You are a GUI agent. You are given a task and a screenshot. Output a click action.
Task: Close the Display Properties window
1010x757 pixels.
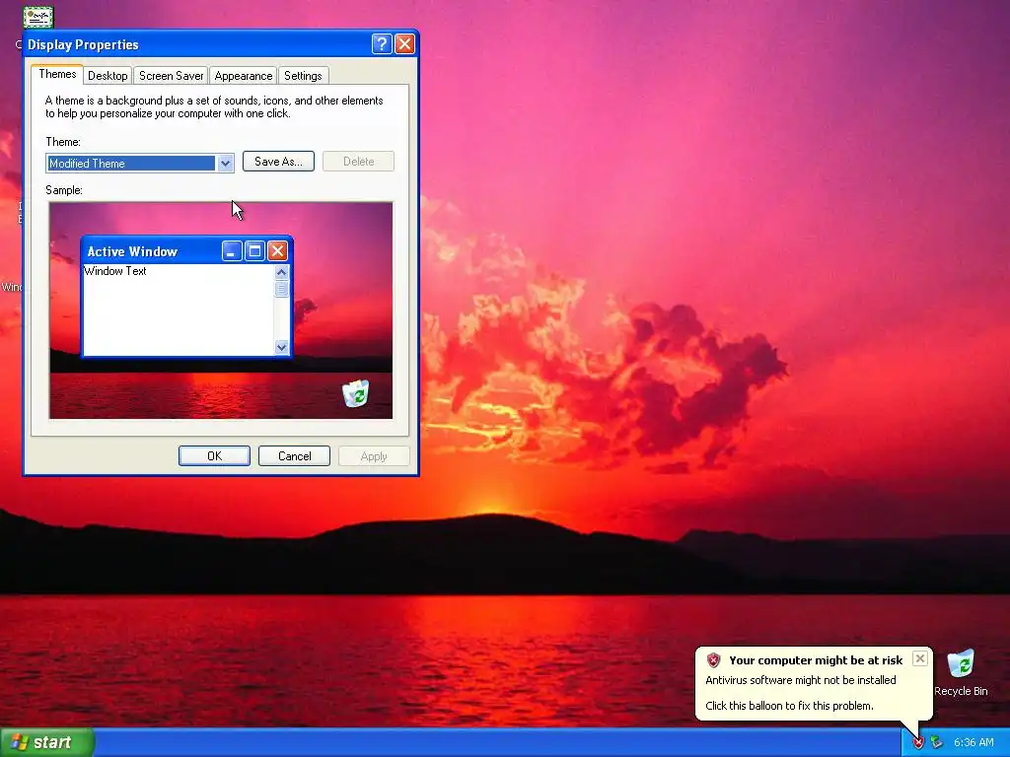(404, 43)
